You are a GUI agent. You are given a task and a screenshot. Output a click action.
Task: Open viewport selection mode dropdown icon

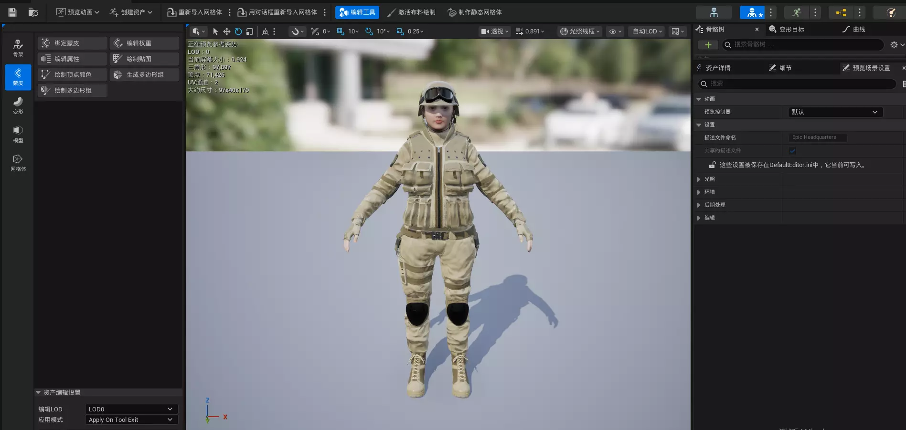[x=198, y=31]
